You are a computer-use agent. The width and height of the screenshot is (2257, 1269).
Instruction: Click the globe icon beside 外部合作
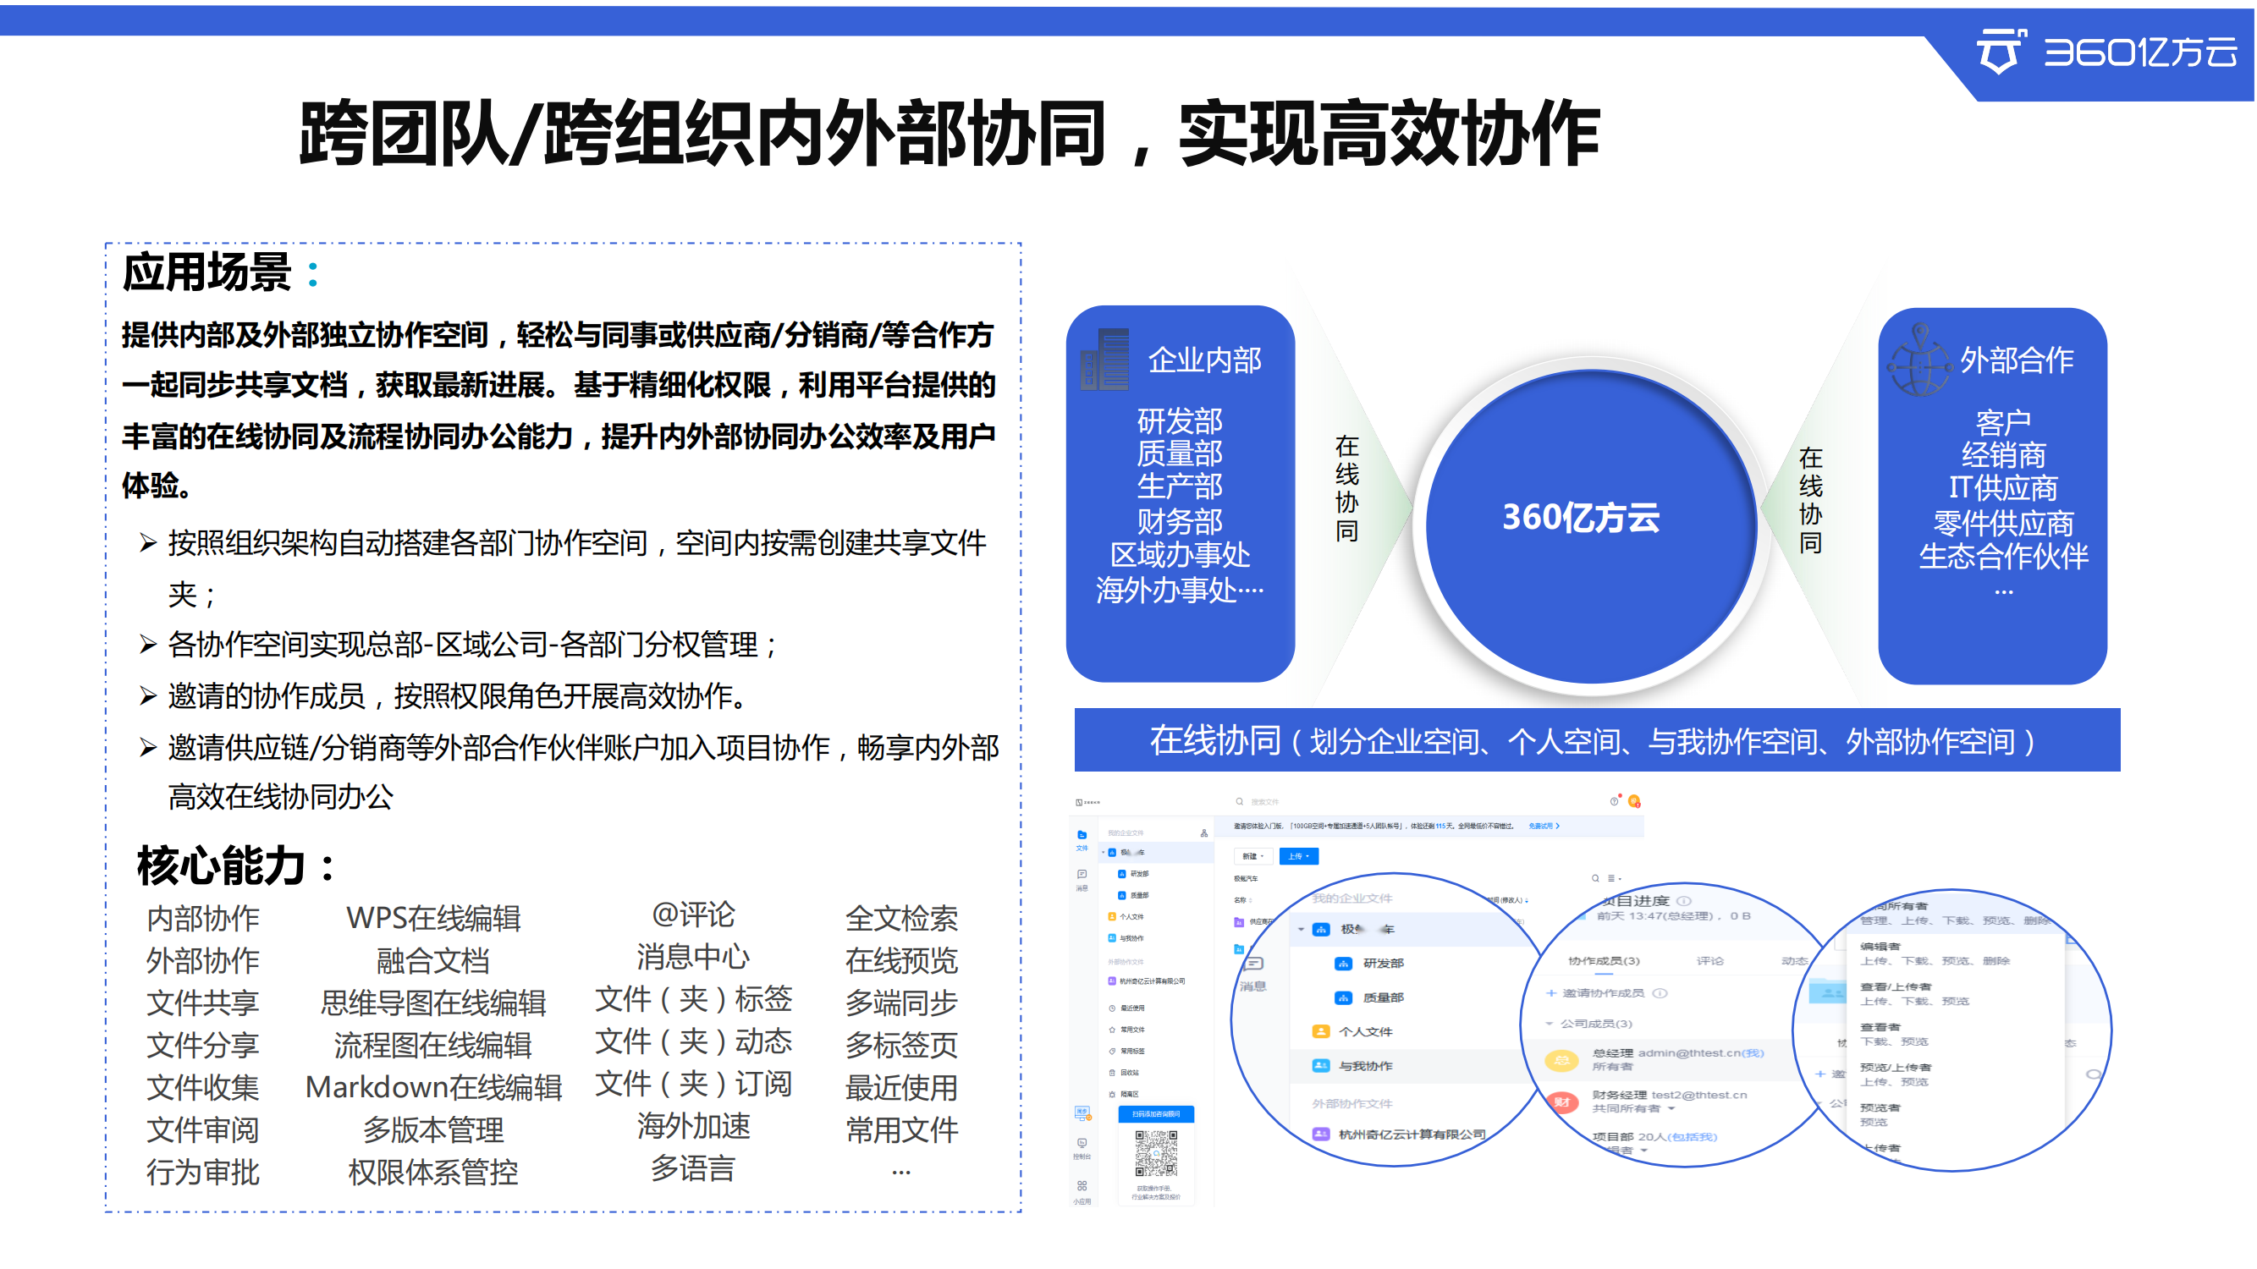[1919, 359]
